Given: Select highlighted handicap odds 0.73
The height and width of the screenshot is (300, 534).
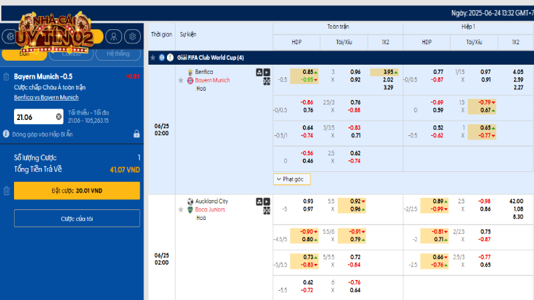Looking at the screenshot, I should (x=308, y=257).
